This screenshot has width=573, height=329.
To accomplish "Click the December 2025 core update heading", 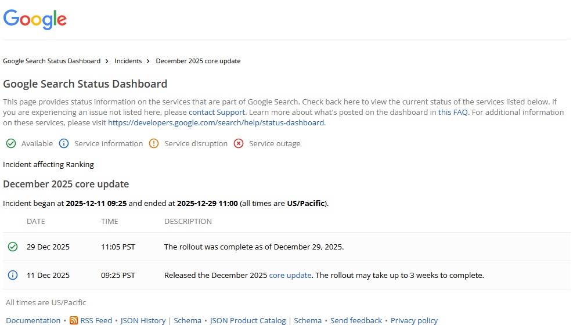I will click(66, 184).
